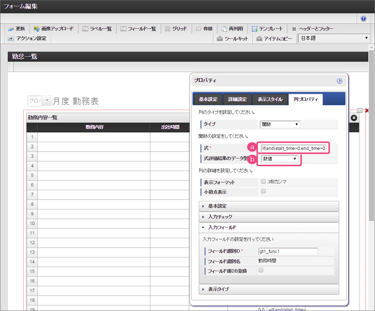Click the フィールド識別ID input with gt1_func1
375x311 pixels.
(x=288, y=252)
